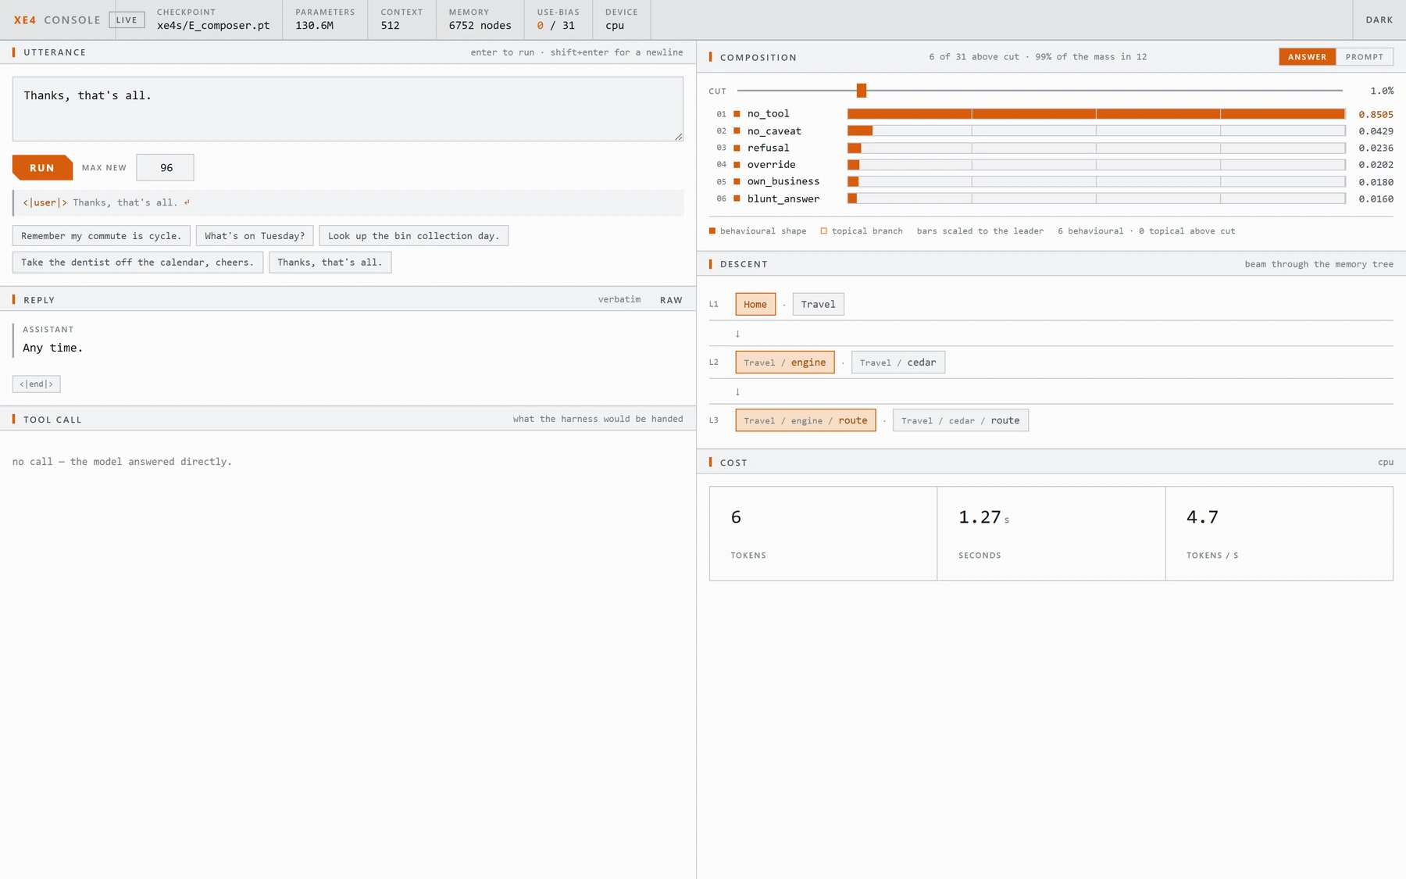1406x879 pixels.
Task: Click the topical branch legend swatch
Action: [823, 231]
